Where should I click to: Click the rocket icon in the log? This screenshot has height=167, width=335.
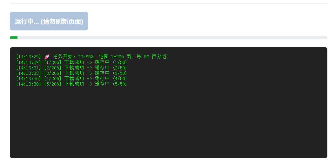(47, 57)
